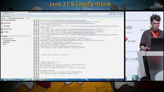Click the orange Git Build Data icon

click(2, 29)
